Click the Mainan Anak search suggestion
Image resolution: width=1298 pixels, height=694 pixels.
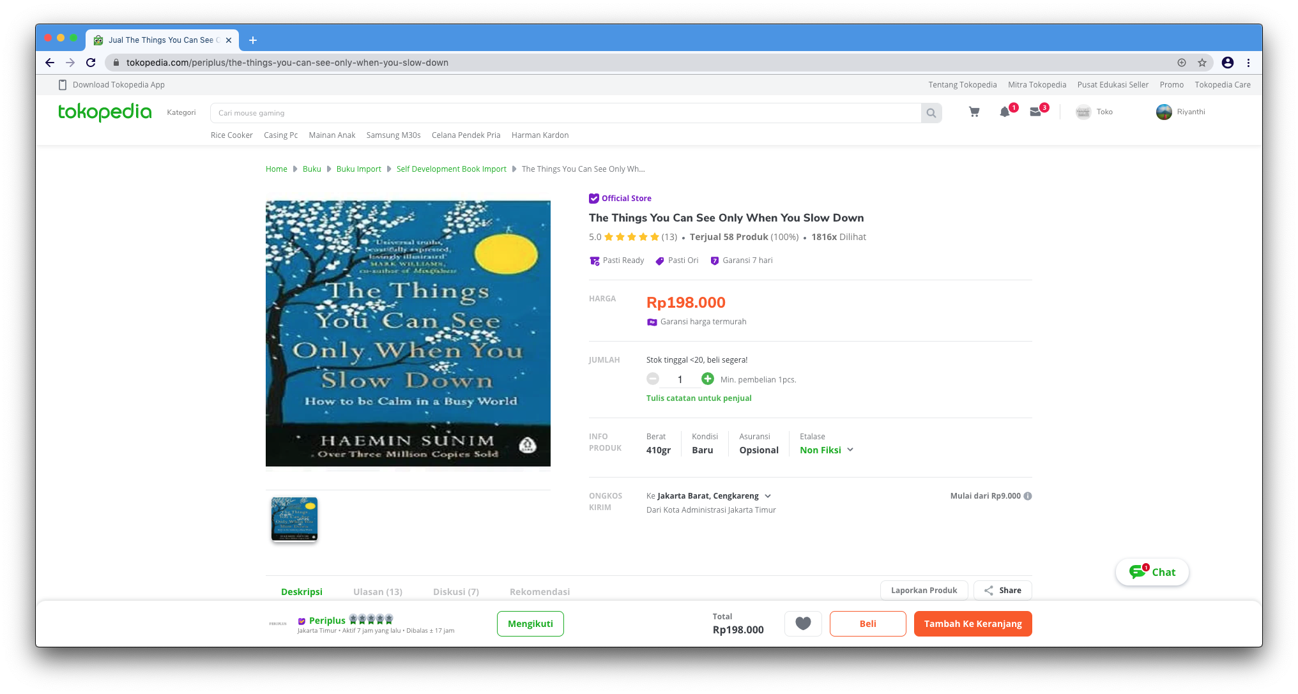(332, 135)
